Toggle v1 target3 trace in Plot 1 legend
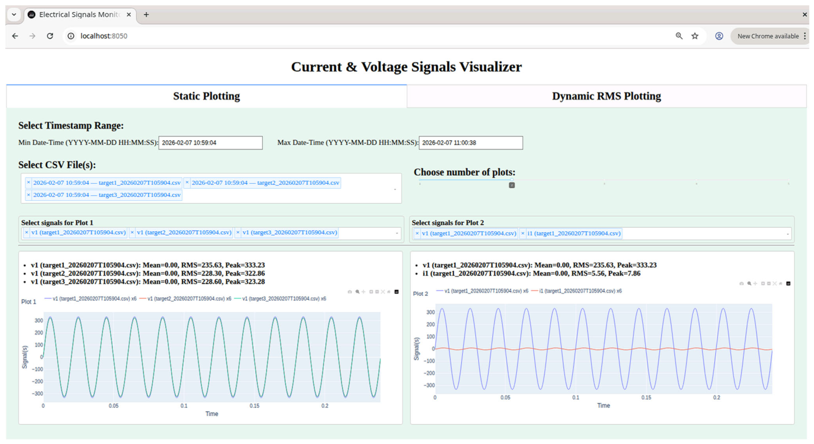The width and height of the screenshot is (814, 444). (x=280, y=299)
